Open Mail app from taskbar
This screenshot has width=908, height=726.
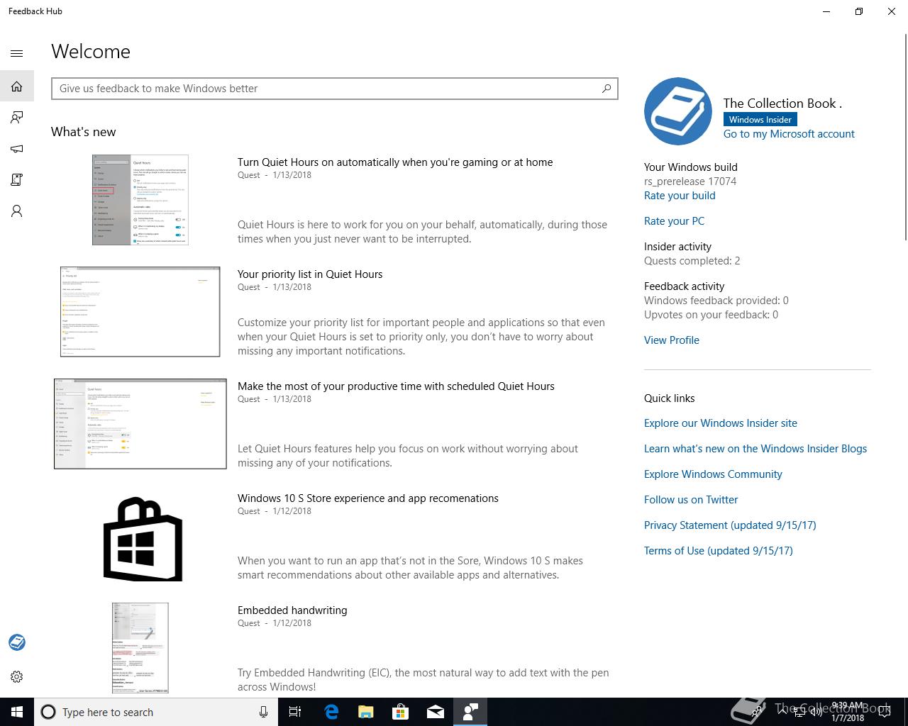tap(435, 712)
